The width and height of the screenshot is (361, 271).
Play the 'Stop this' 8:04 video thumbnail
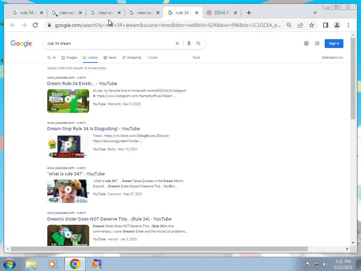point(68,101)
